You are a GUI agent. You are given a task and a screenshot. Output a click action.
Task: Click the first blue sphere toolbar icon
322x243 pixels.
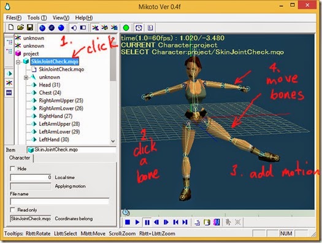point(42,28)
